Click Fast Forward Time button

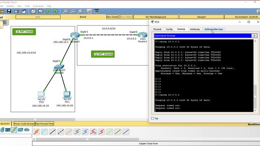click(x=44, y=124)
